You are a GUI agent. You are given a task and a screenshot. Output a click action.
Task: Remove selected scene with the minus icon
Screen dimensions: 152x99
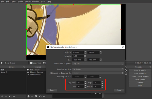coord(6,96)
